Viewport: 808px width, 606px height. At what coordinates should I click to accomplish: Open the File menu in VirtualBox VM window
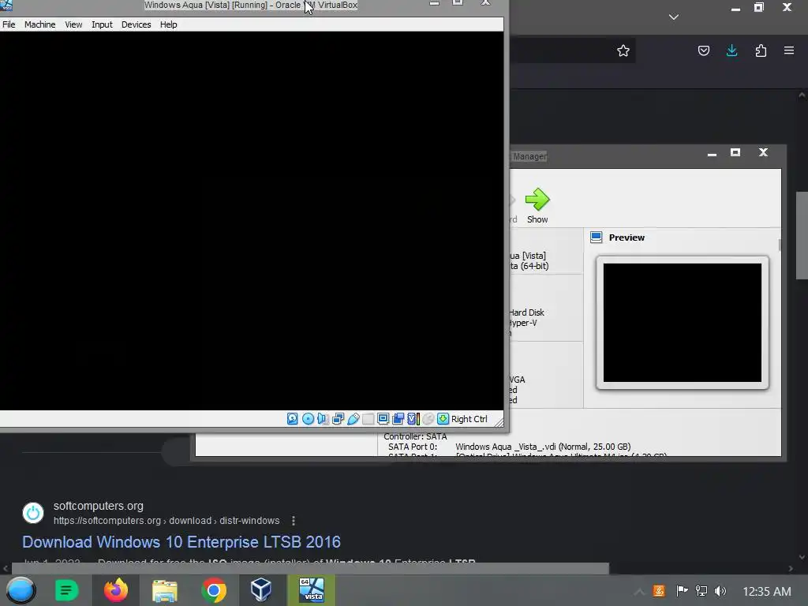click(x=9, y=24)
